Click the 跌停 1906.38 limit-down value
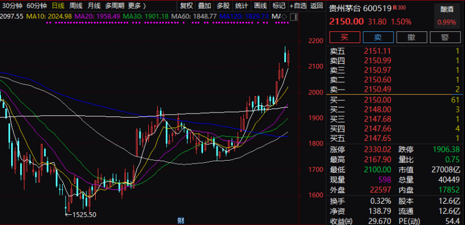Image resolution: width=465 pixels, height=225 pixels. point(447,149)
